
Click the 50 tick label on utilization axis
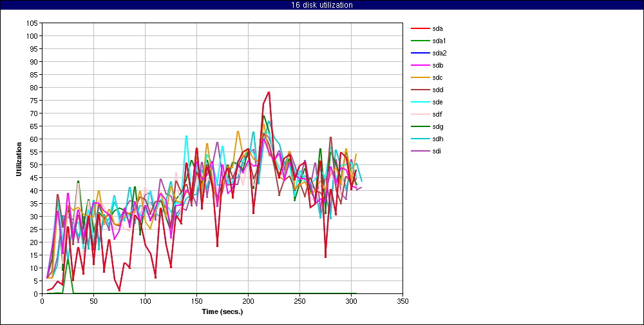click(x=34, y=165)
